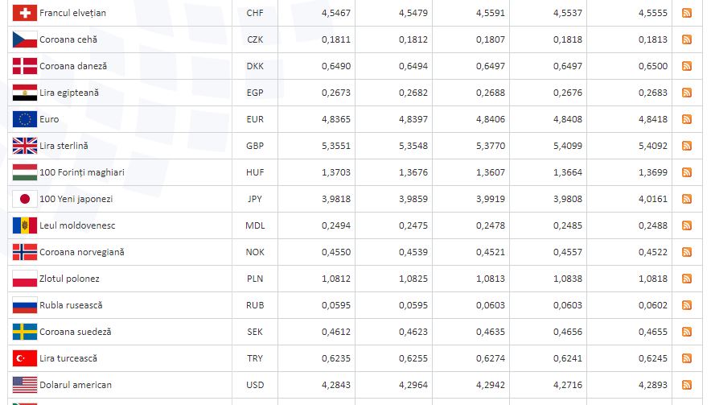Screen dimensions: 711x405
Task: Select the Dolarul american row label
Action: click(x=76, y=385)
